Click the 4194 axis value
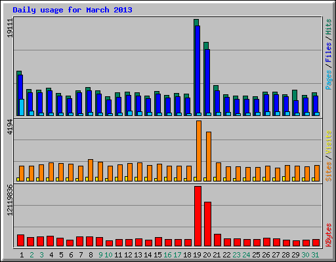 [10, 126]
